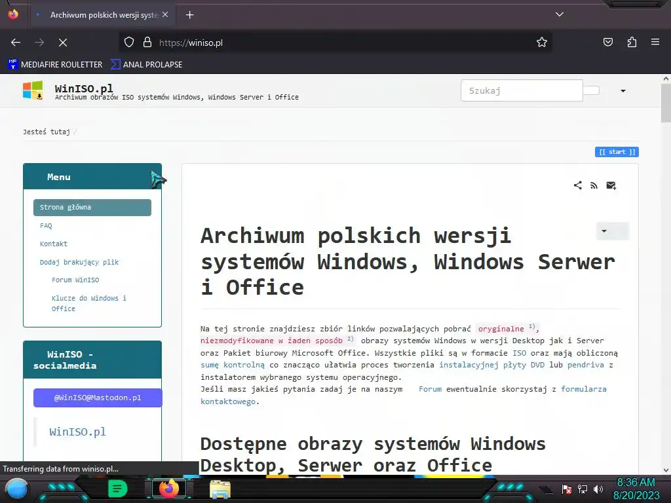Open the Forum link in the paragraph

pos(430,389)
